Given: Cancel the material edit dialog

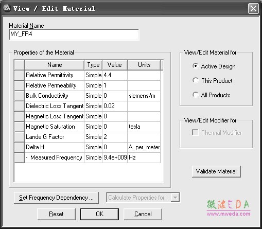Looking at the screenshot, I should click(143, 214).
